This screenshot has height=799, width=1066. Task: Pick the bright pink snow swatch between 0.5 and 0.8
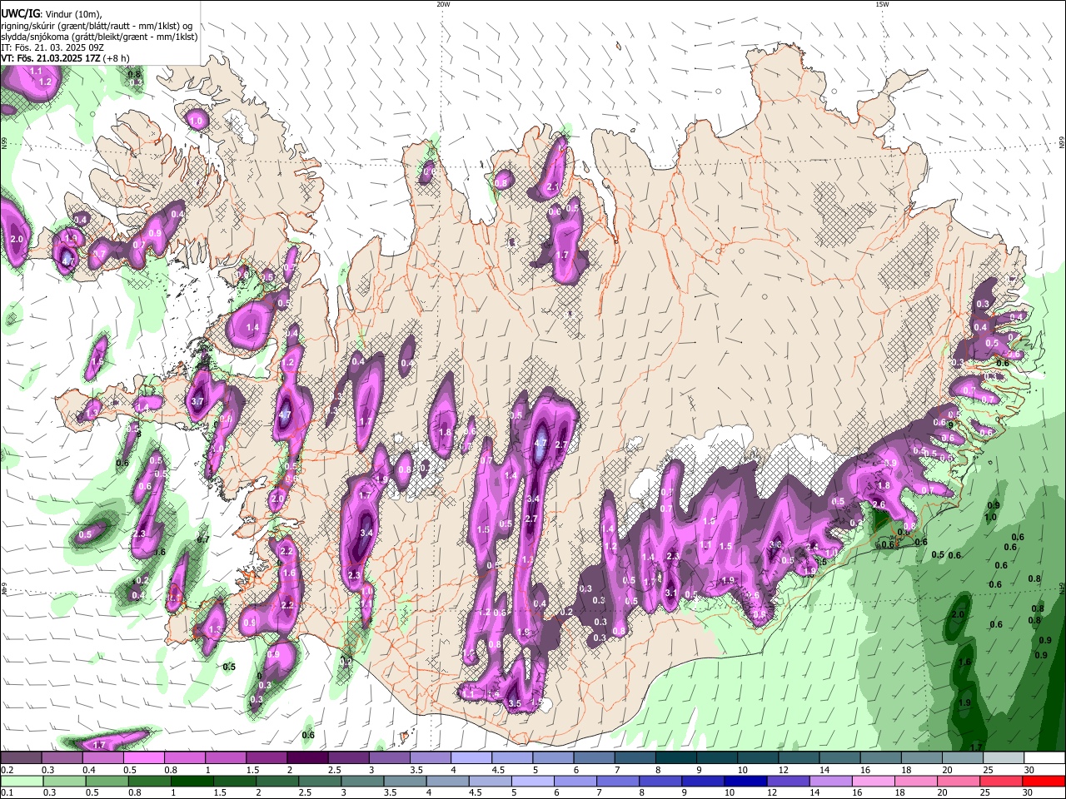tap(143, 758)
